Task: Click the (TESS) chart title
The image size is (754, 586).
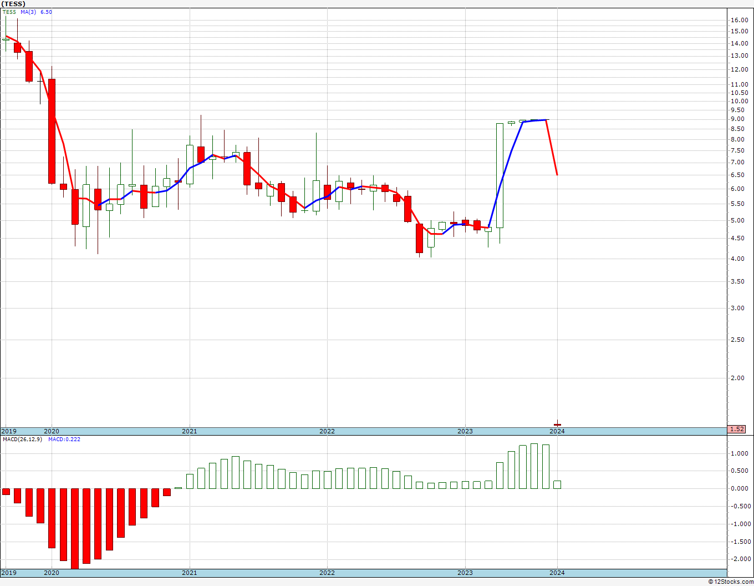Action: [13, 4]
